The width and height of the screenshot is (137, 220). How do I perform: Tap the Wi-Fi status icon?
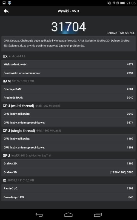[114, 3]
